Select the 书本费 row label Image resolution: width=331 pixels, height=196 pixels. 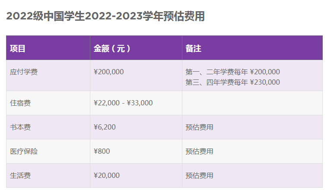20,127
